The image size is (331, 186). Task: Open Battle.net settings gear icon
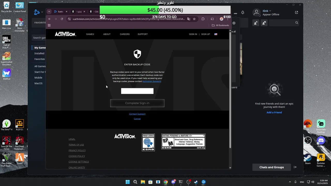coord(234,23)
